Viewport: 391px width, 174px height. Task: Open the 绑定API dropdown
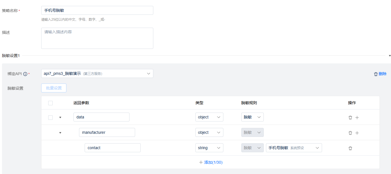tap(97, 73)
